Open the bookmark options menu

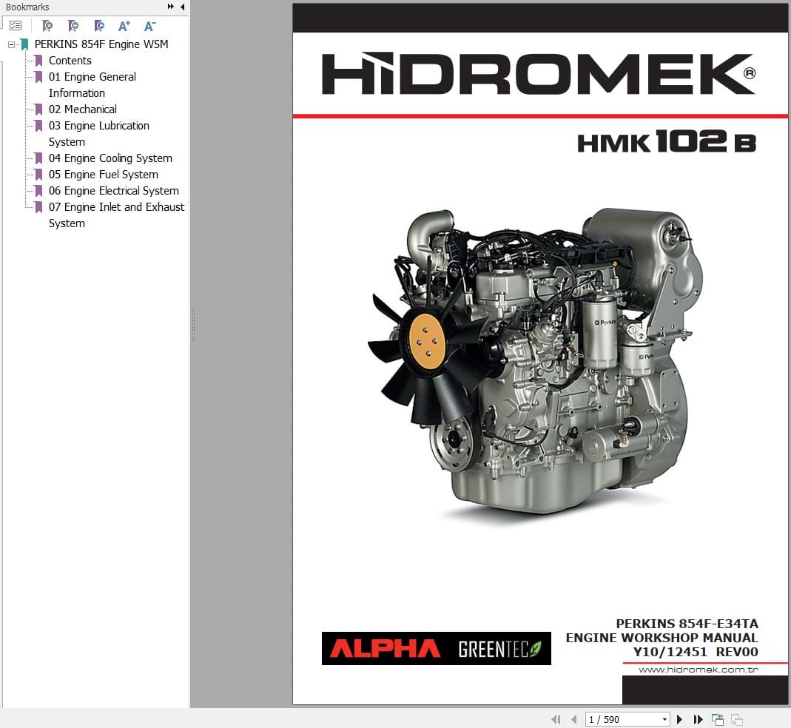tap(16, 24)
